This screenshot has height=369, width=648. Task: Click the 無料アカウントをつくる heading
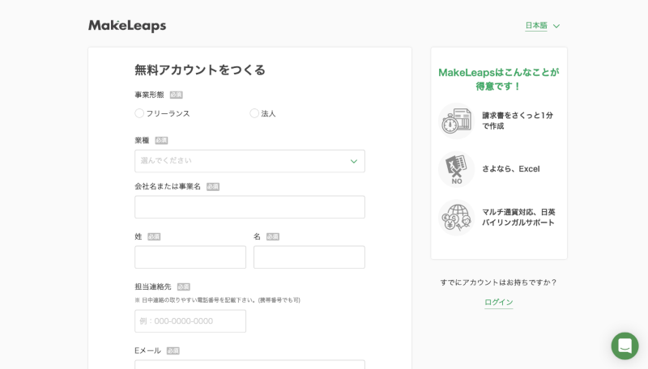(x=199, y=70)
